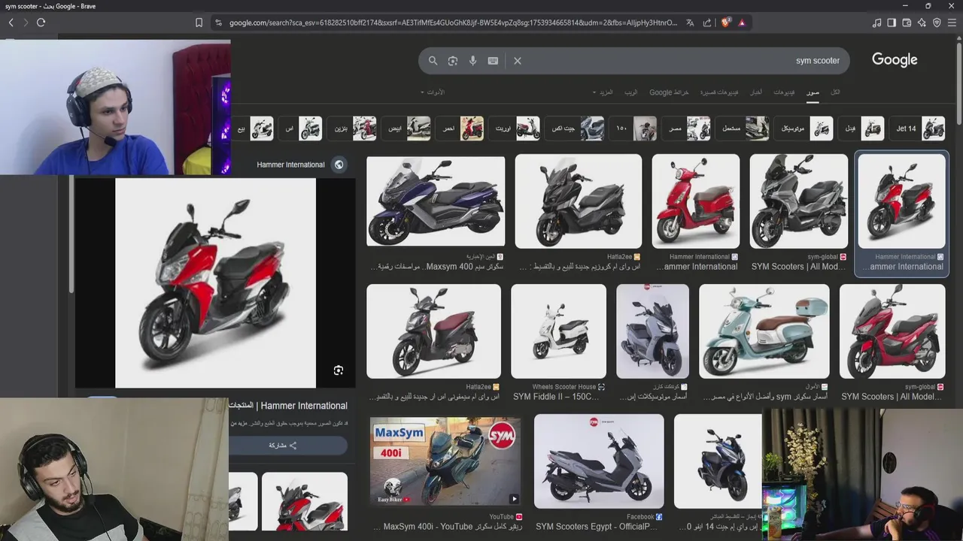Toggle the browser sidebar panel icon
963x541 pixels.
pyautogui.click(x=892, y=23)
